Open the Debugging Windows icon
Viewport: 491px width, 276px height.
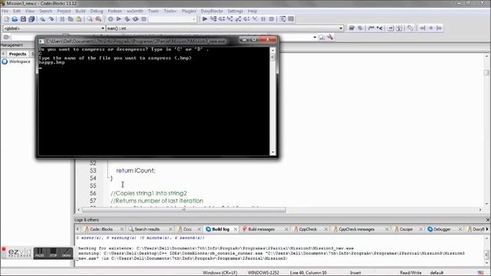283,19
